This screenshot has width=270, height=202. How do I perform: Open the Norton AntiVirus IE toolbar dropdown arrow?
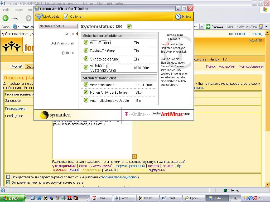pos(266,27)
